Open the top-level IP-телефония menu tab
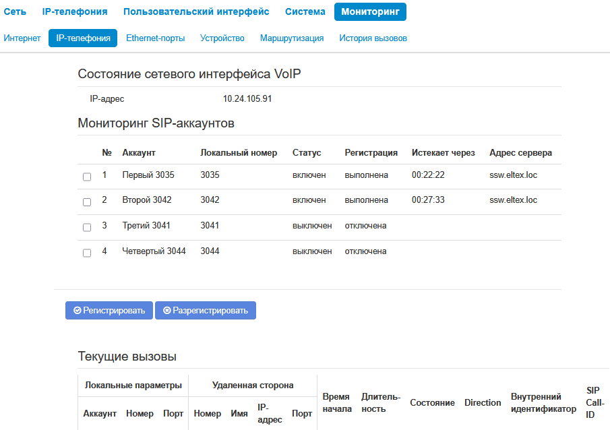Screen dimensions: 610x430 75,11
